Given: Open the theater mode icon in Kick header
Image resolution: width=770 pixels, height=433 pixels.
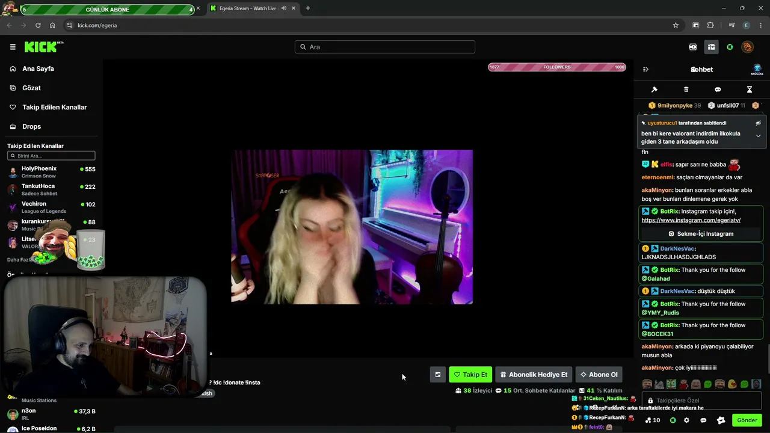Looking at the screenshot, I should [x=693, y=47].
